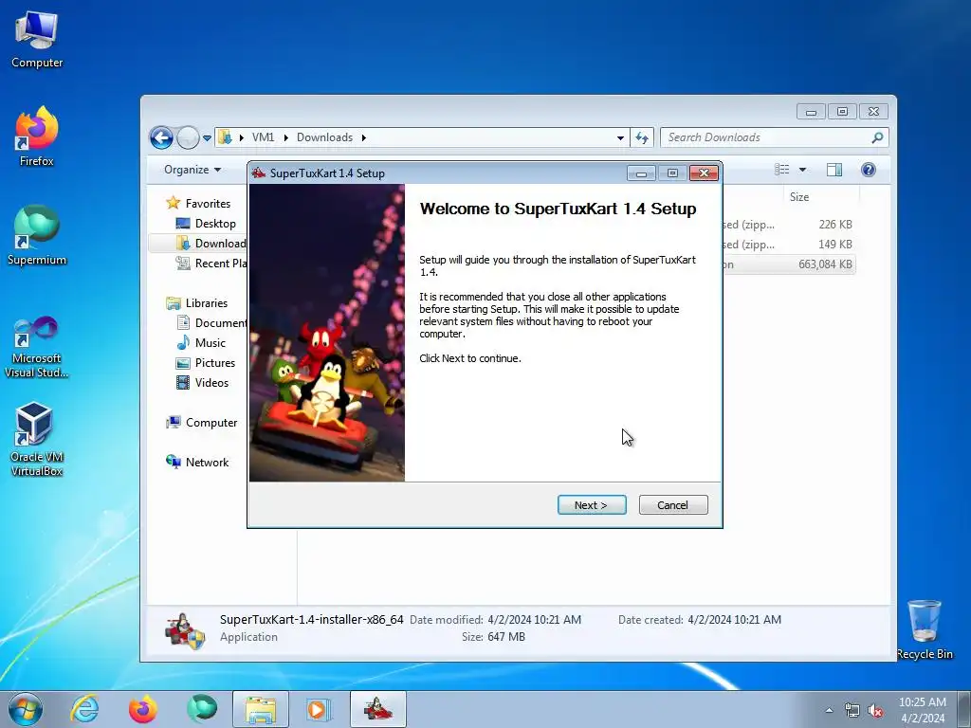Change the Explorer view icon
971x728 pixels.
pos(782,170)
